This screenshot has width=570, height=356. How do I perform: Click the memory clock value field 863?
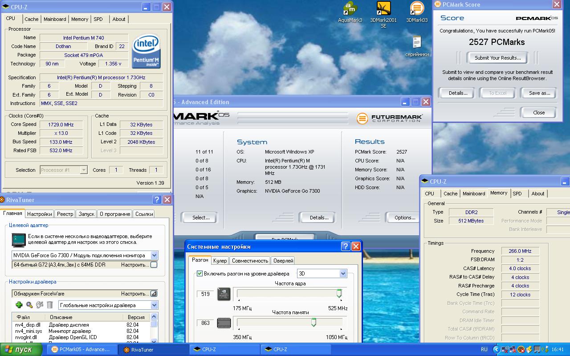pyautogui.click(x=205, y=323)
